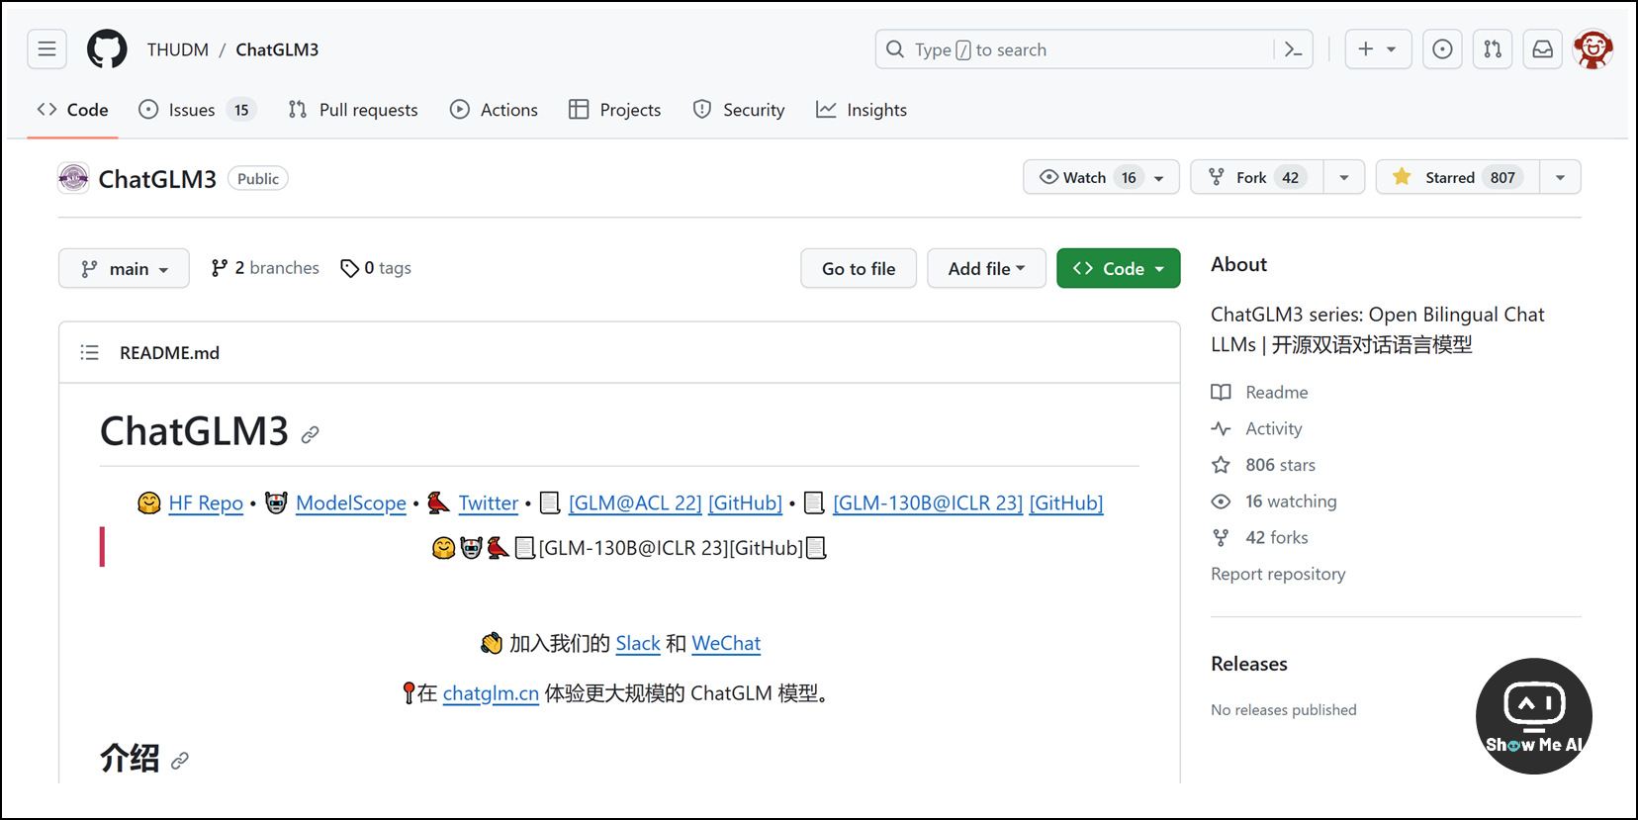The height and width of the screenshot is (820, 1638).
Task: Expand the Watch options dropdown arrow
Action: 1159,178
